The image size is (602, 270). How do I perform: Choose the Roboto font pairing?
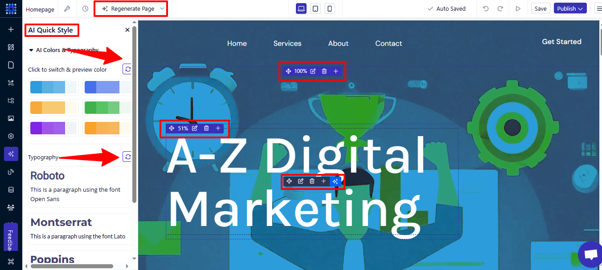80,186
